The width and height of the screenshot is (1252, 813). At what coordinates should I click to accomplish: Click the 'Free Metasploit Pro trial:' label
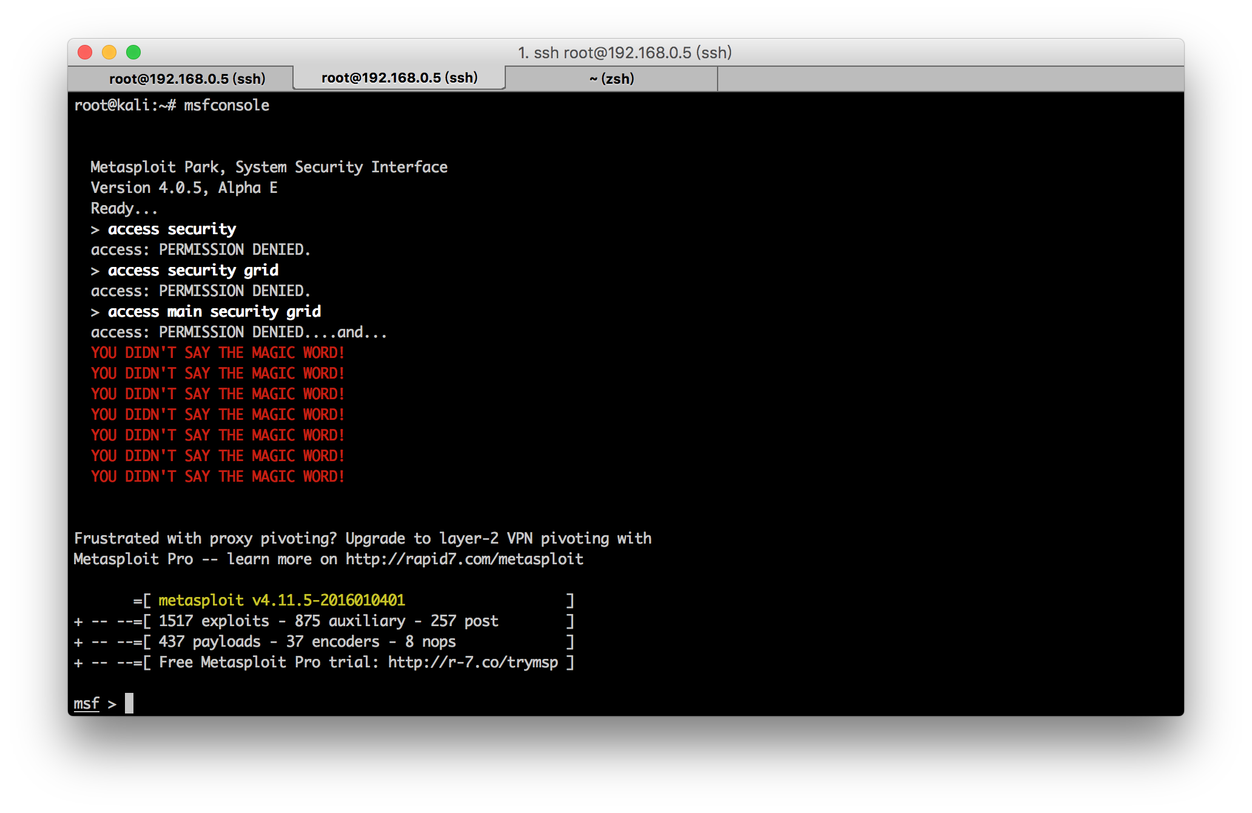tap(269, 662)
